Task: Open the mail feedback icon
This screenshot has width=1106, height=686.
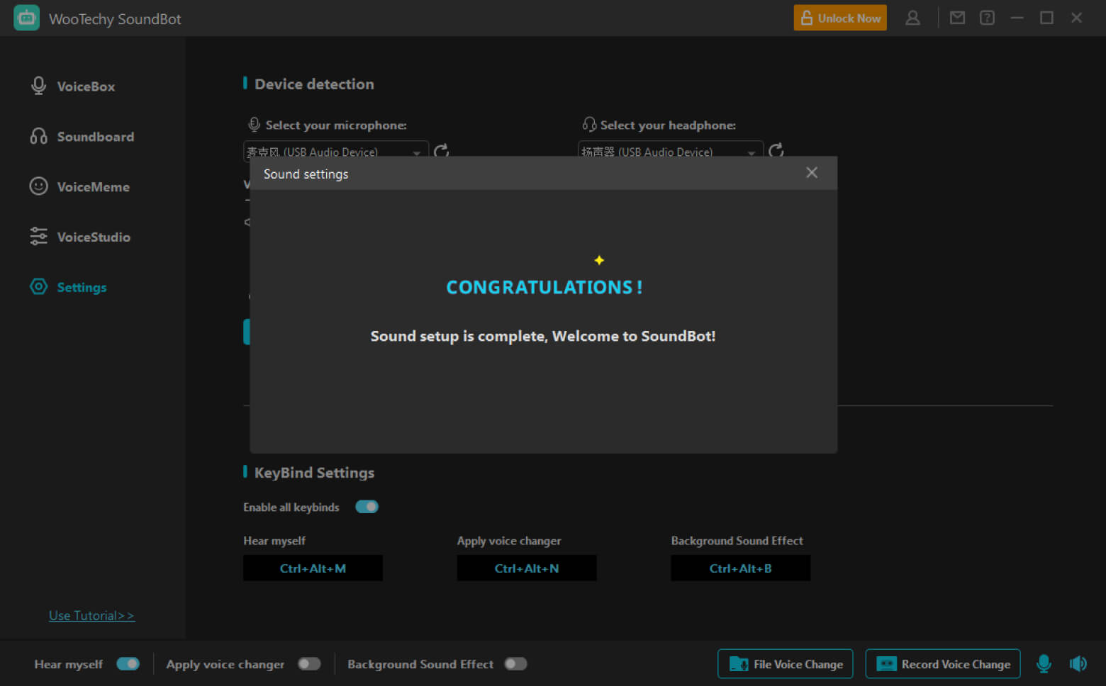Action: pyautogui.click(x=957, y=18)
